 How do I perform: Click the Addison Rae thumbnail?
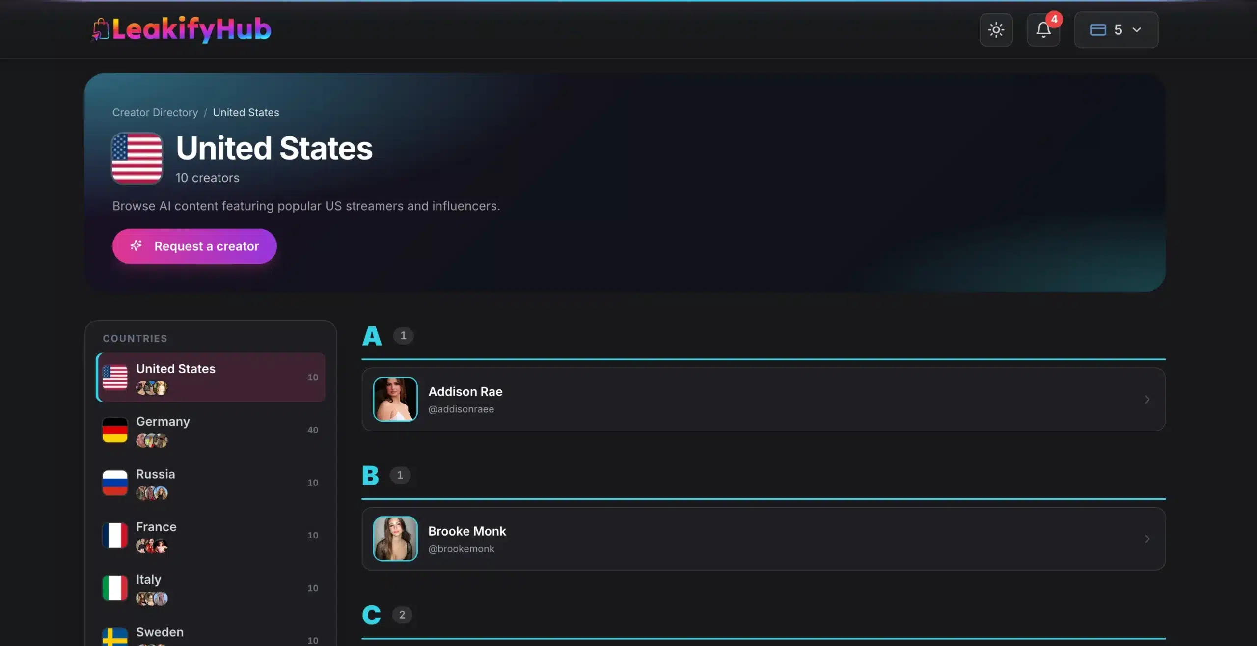tap(395, 399)
